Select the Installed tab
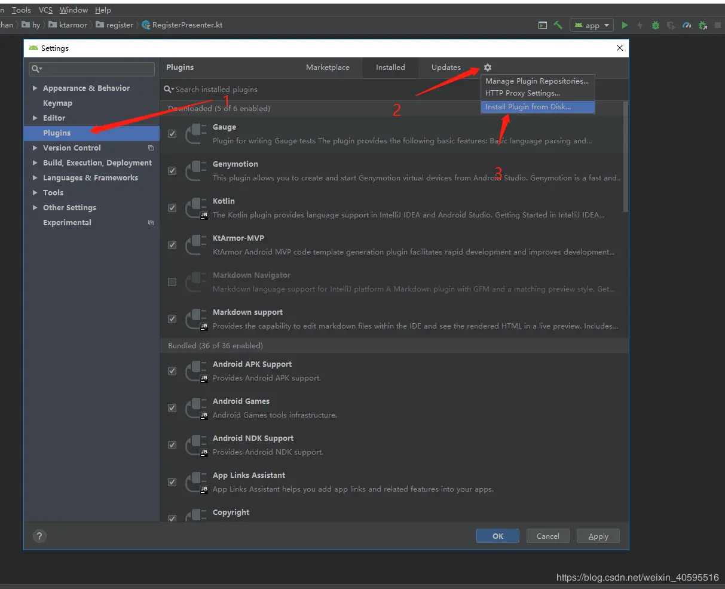Viewport: 725px width, 589px height. (x=390, y=68)
